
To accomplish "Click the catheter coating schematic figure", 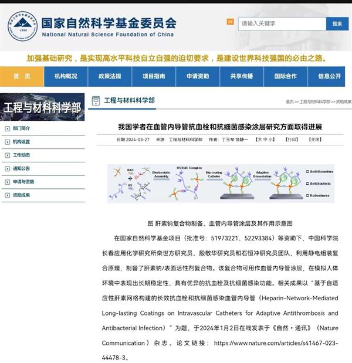I will click(220, 183).
